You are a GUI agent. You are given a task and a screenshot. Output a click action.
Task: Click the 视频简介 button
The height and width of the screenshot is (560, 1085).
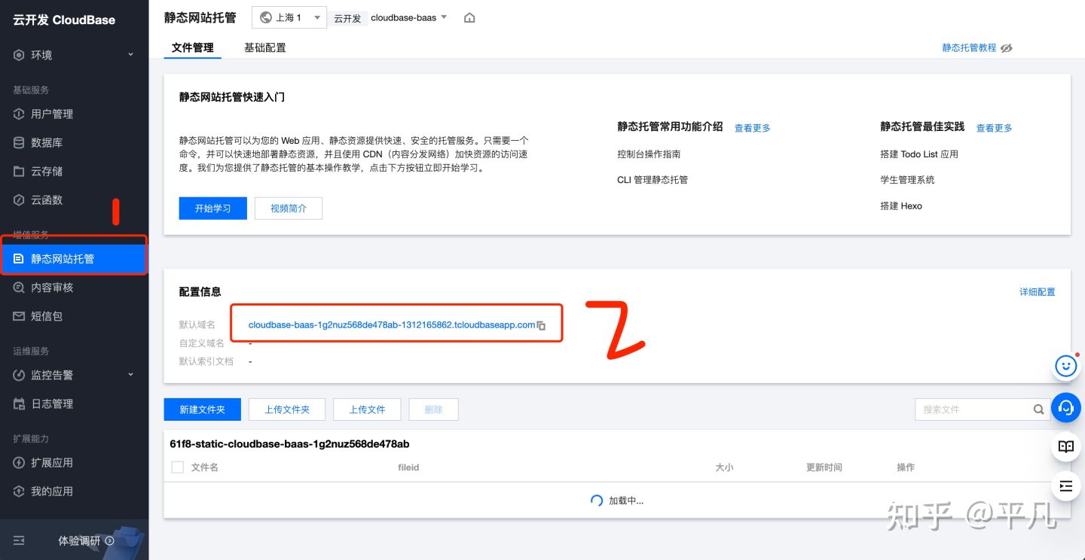click(289, 208)
